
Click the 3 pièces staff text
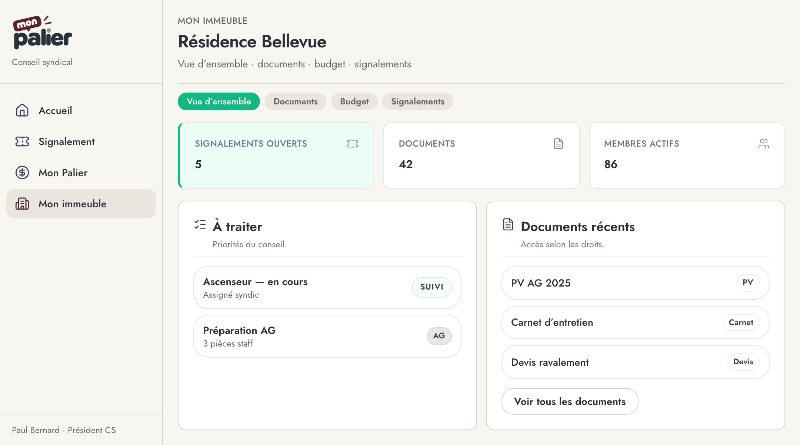[228, 344]
